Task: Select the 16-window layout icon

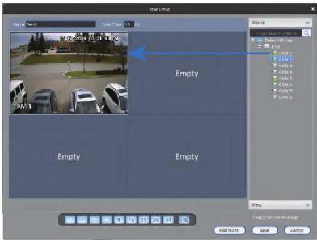Action: pos(132,220)
